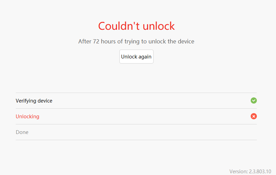This screenshot has width=276, height=175.
Task: Click the green checkmark status icon
Action: click(x=254, y=100)
